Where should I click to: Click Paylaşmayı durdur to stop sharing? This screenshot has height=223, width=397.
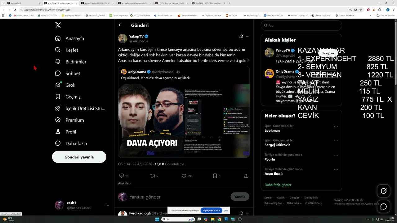[x=211, y=210]
